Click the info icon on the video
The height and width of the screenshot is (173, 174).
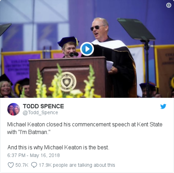click(x=168, y=6)
